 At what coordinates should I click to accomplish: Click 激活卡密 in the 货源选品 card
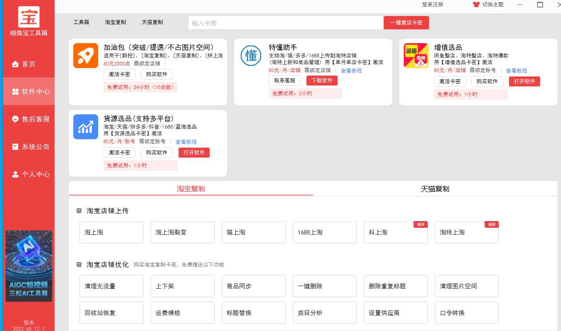pos(119,153)
